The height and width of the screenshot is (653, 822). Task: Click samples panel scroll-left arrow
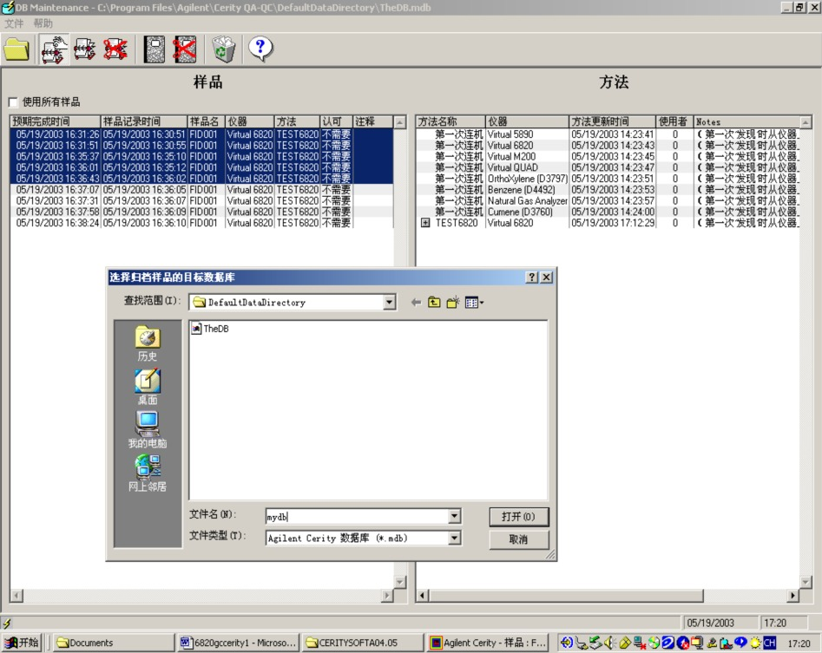tap(16, 596)
